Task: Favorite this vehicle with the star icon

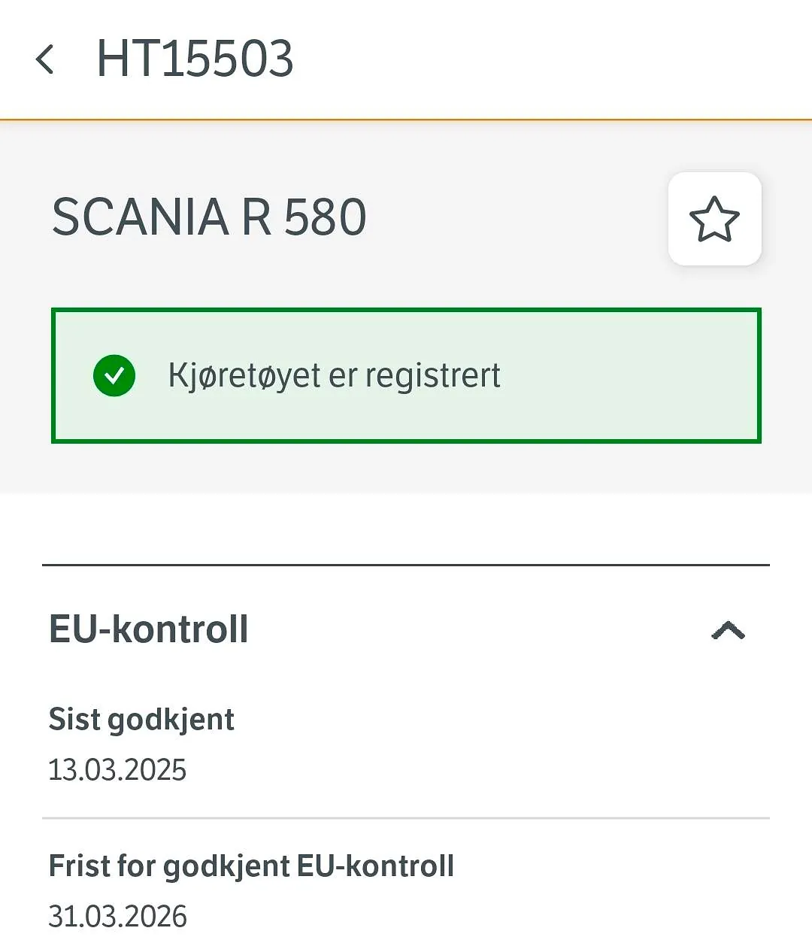Action: (x=714, y=219)
